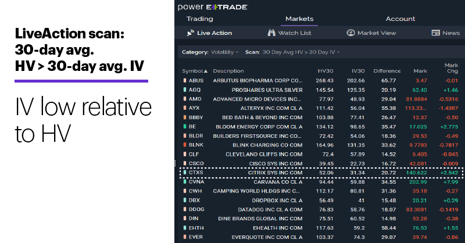Select the DBX symbol

pos(195,201)
